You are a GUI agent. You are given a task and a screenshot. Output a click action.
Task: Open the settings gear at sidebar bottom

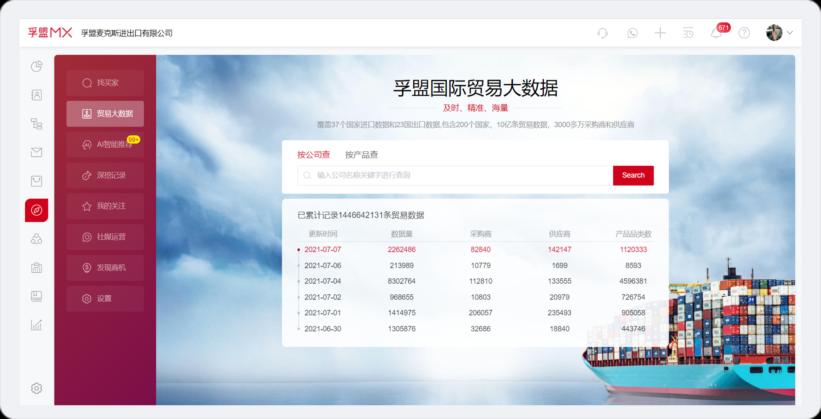tap(37, 388)
